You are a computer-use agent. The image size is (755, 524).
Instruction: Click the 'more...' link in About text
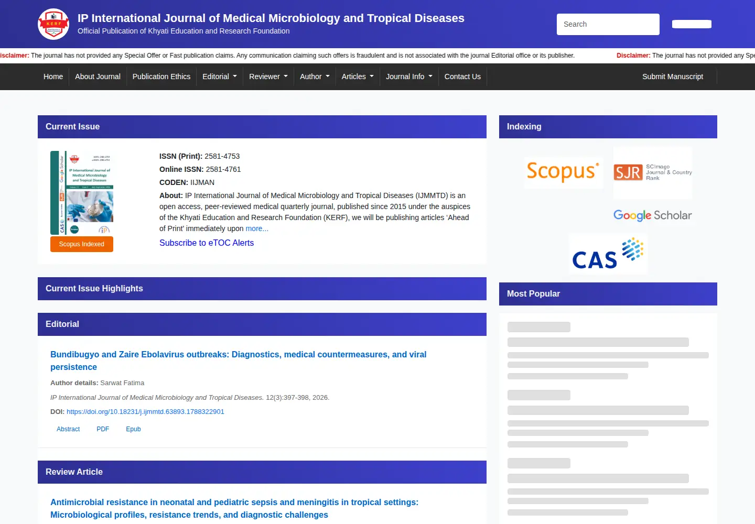click(x=257, y=228)
